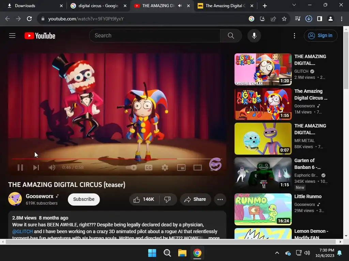Open the player settings gear

165,168
